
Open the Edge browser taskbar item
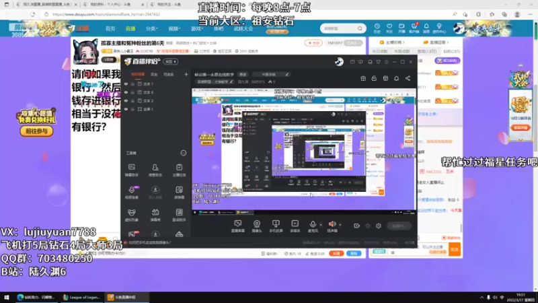36,297
